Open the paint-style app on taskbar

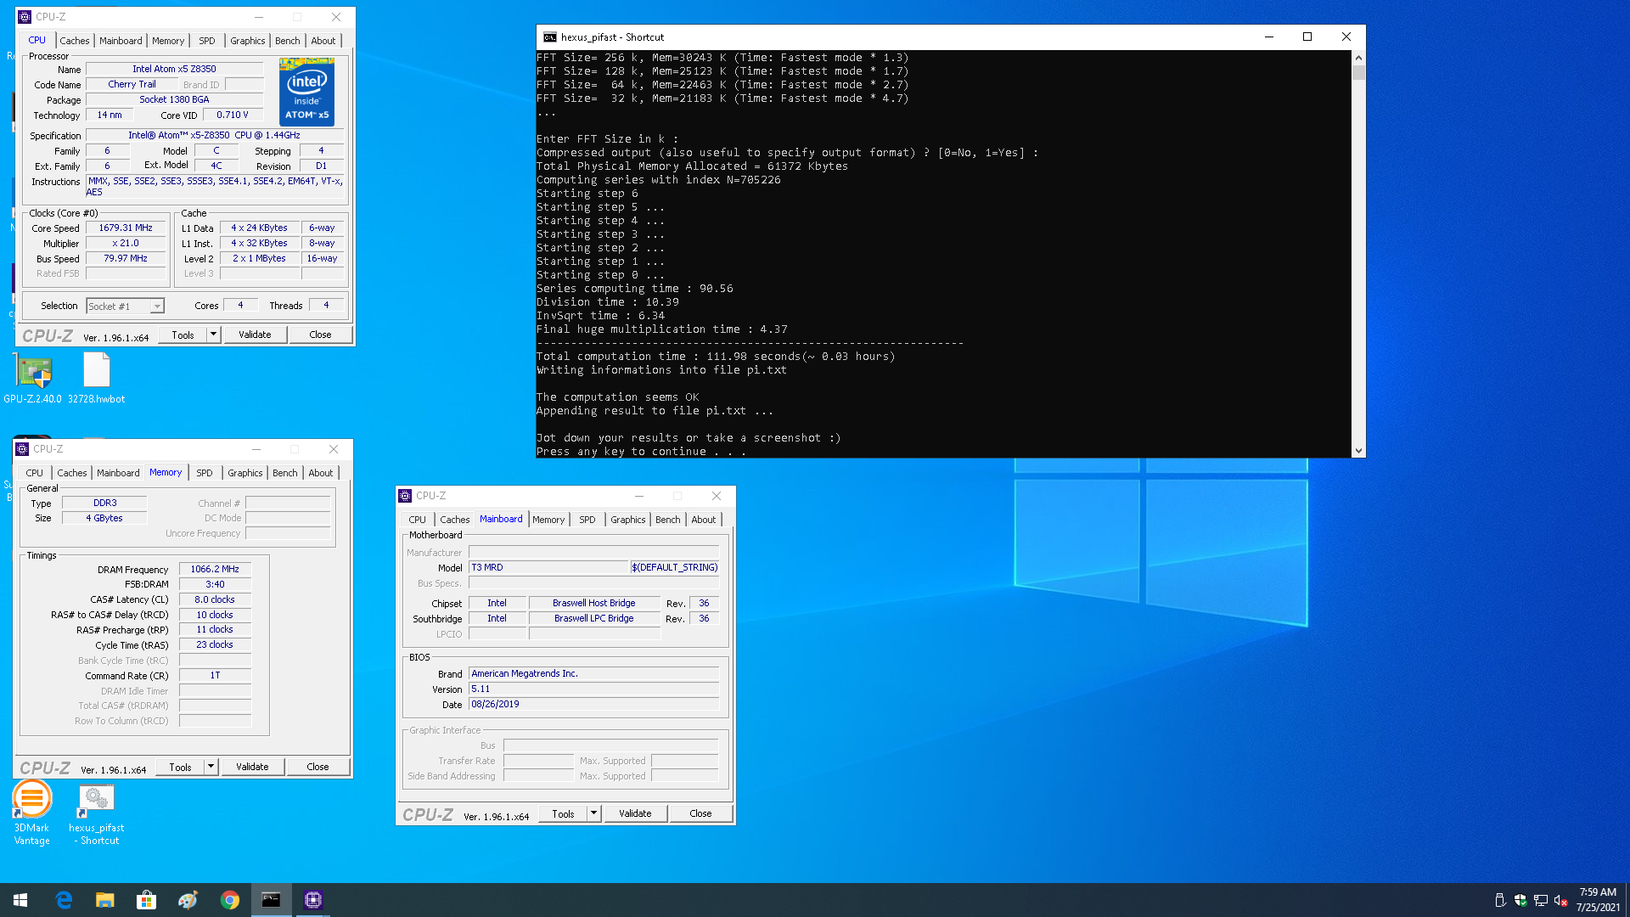click(188, 900)
